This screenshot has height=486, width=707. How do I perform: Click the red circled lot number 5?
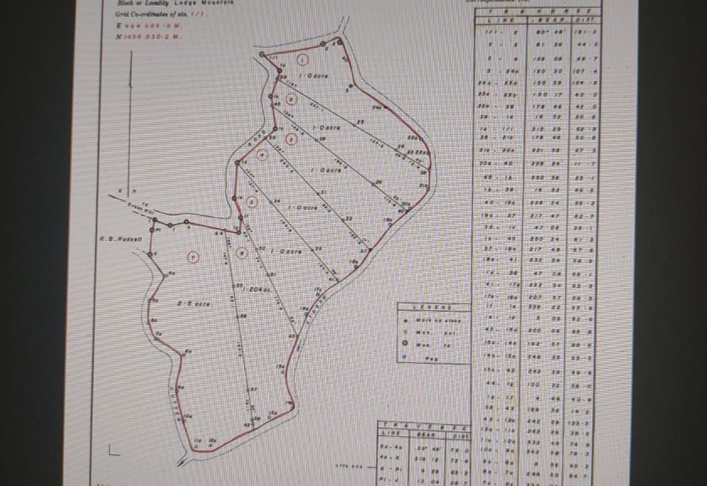252,201
